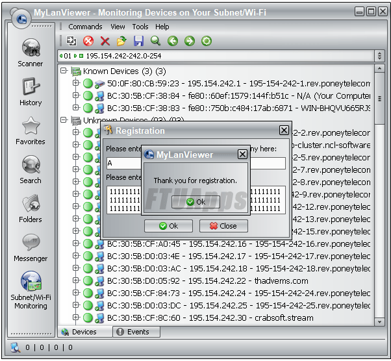391x361 pixels.
Task: Click the magnifier find toolbar icon
Action: tap(156, 41)
